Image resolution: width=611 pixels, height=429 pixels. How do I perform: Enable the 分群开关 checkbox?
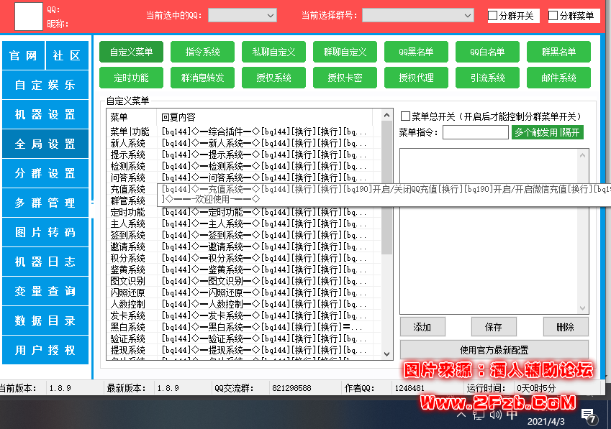click(x=493, y=15)
